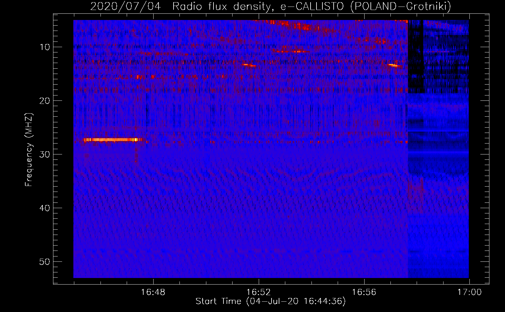Click the 16:52 time tick label
This screenshot has height=312, width=505.
258,292
